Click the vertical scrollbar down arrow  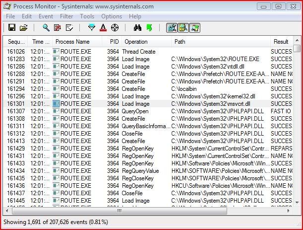tap(297, 203)
